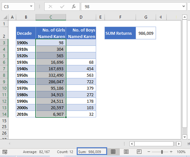
Task: Select column F header
Action: pyautogui.click(x=120, y=17)
